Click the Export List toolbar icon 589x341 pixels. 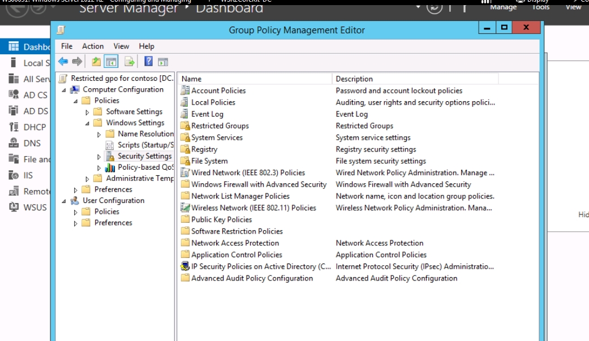click(x=129, y=62)
